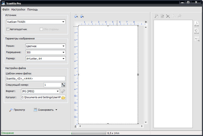
Task: Enable the Автоподатчик checkbox
Action: [x=8, y=29]
